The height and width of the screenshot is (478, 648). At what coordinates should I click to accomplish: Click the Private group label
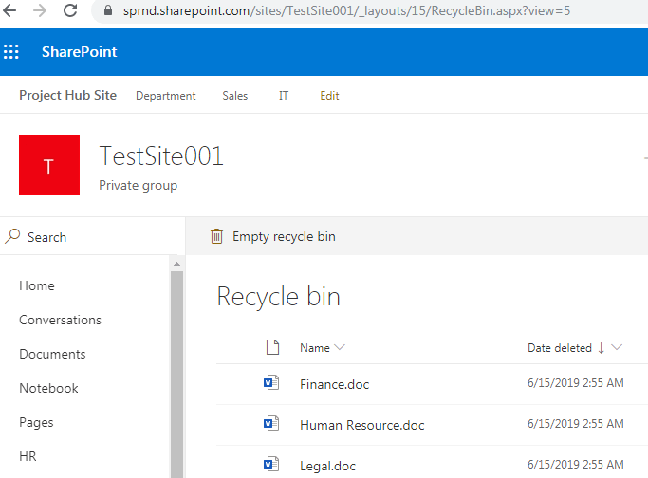pos(138,185)
